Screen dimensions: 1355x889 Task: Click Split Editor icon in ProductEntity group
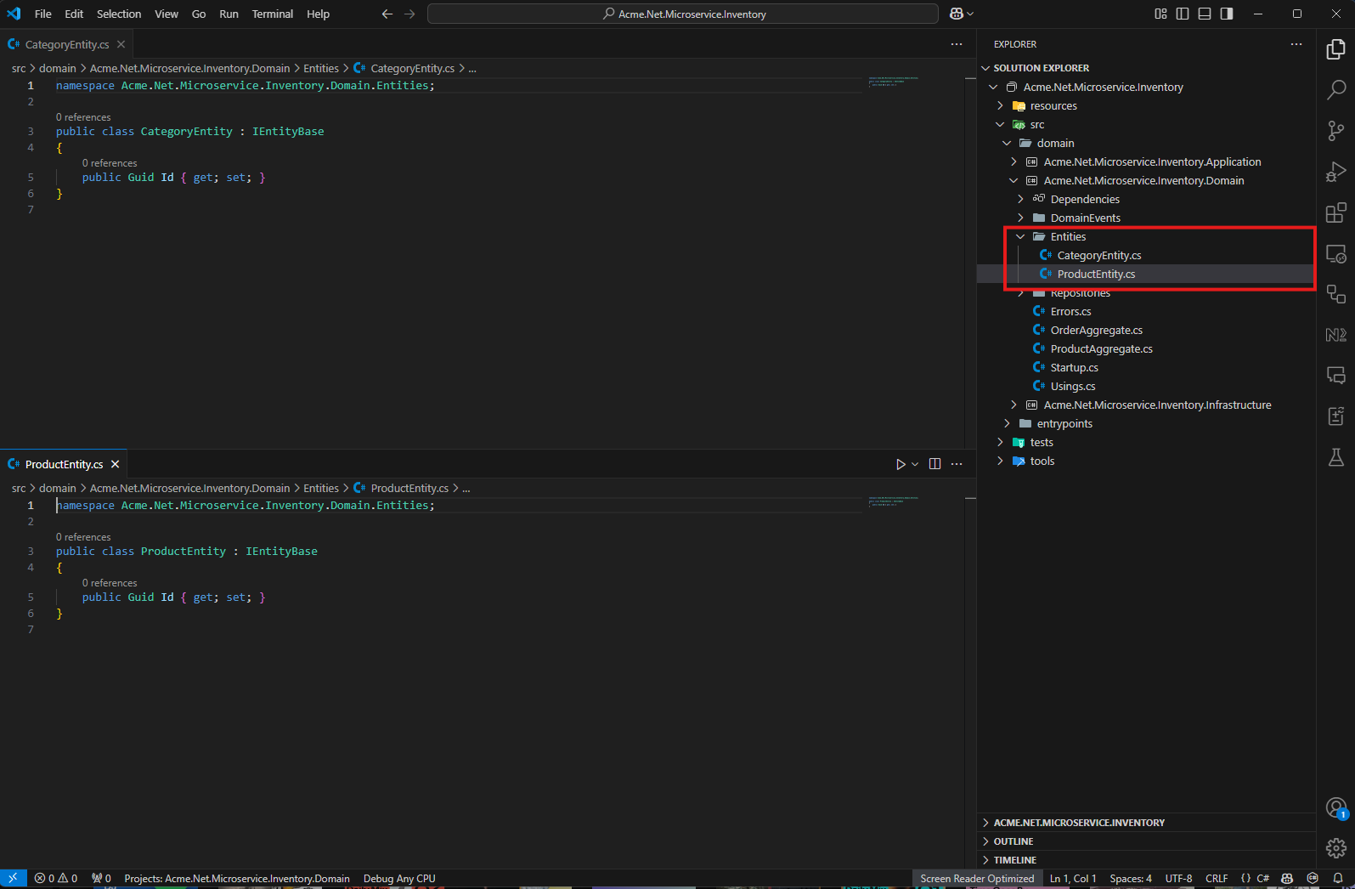pyautogui.click(x=934, y=464)
